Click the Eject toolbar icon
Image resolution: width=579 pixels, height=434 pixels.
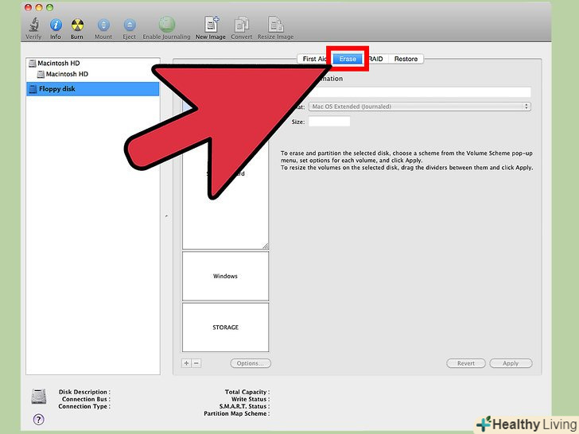(x=129, y=25)
